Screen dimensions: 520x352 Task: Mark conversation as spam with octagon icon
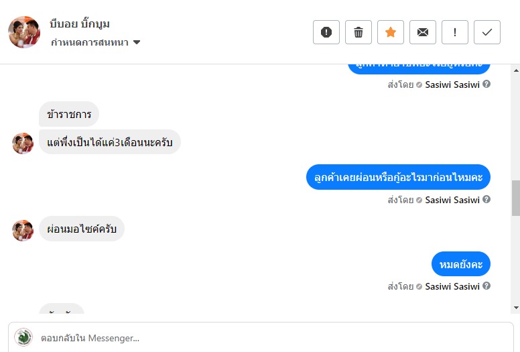tap(326, 32)
